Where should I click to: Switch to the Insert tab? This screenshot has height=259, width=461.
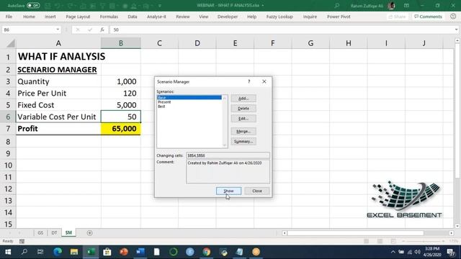click(50, 17)
